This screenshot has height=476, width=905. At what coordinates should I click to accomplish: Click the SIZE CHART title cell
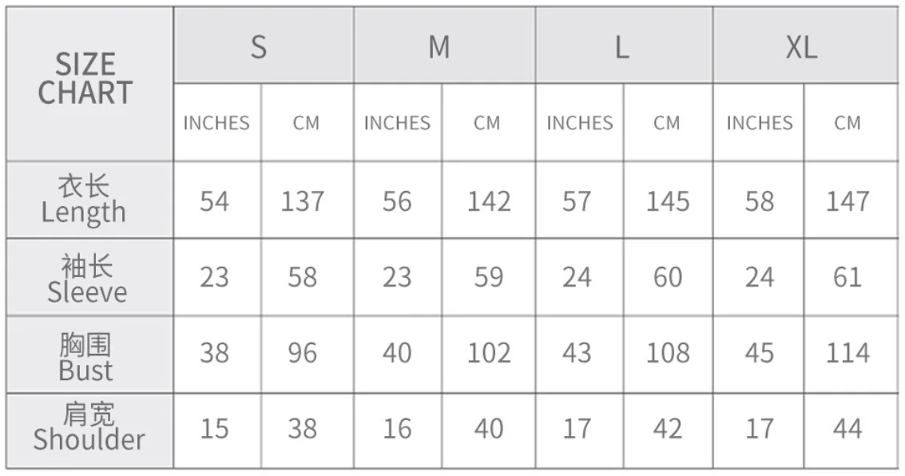[85, 79]
